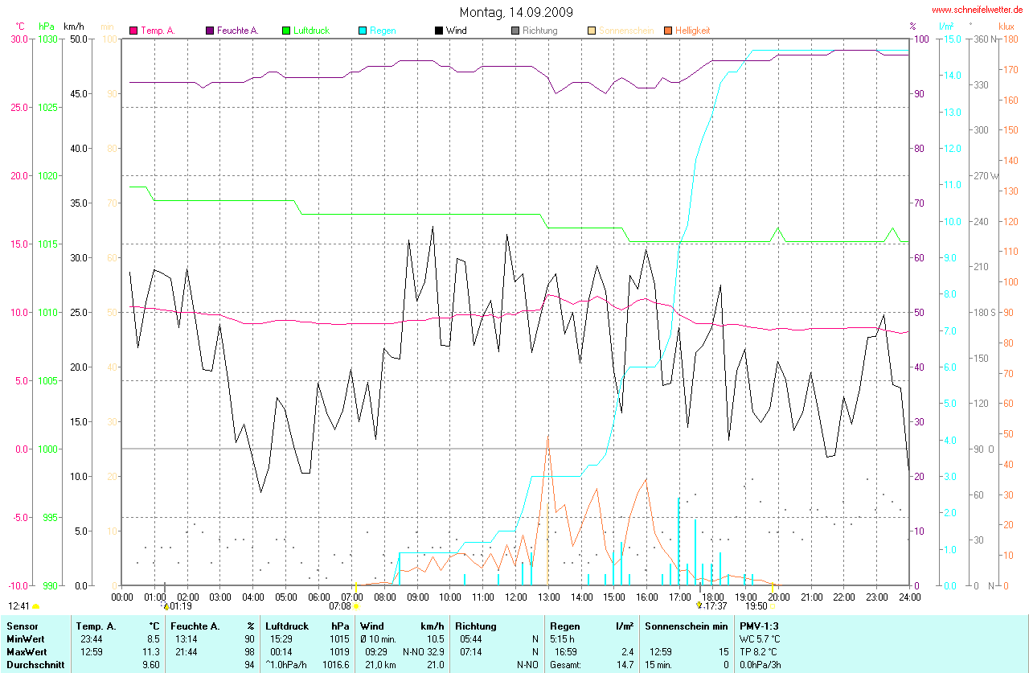This screenshot has width=1029, height=673.
Task: Click the MinWert row label
Action: [x=26, y=639]
